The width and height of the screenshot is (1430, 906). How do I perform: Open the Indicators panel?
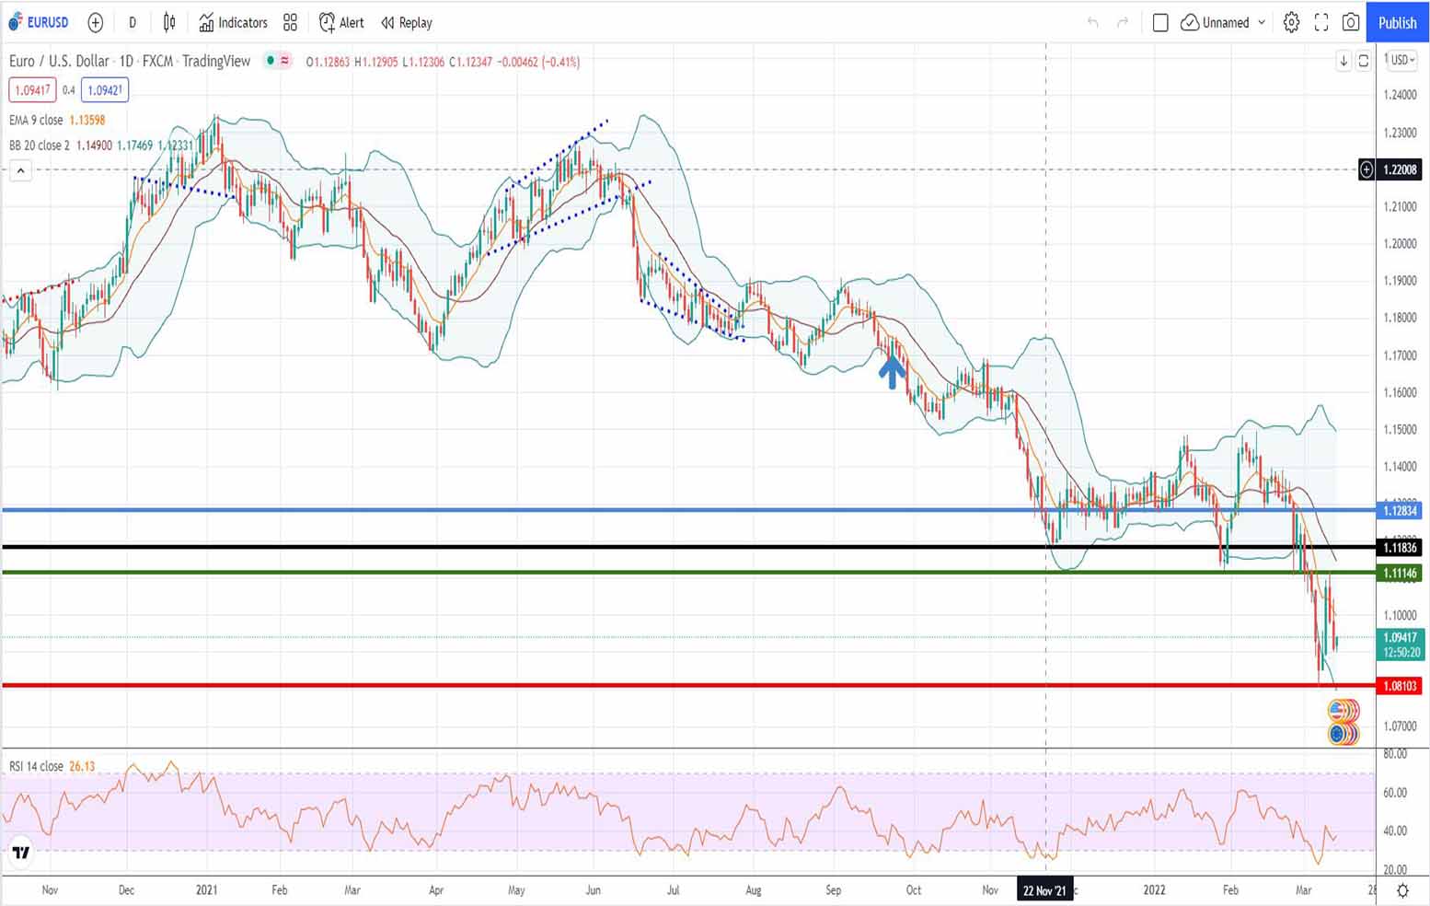point(234,23)
